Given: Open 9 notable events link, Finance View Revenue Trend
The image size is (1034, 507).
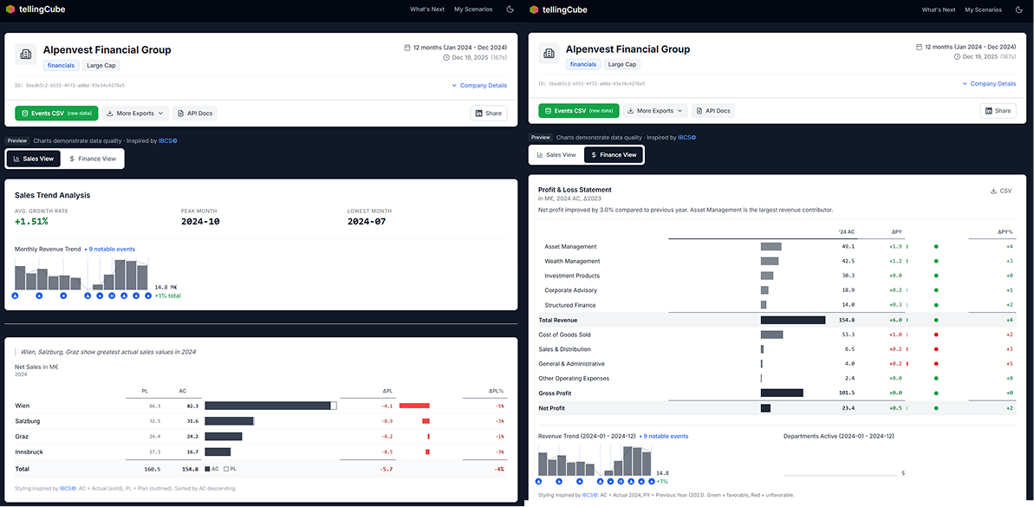Looking at the screenshot, I should pos(666,436).
